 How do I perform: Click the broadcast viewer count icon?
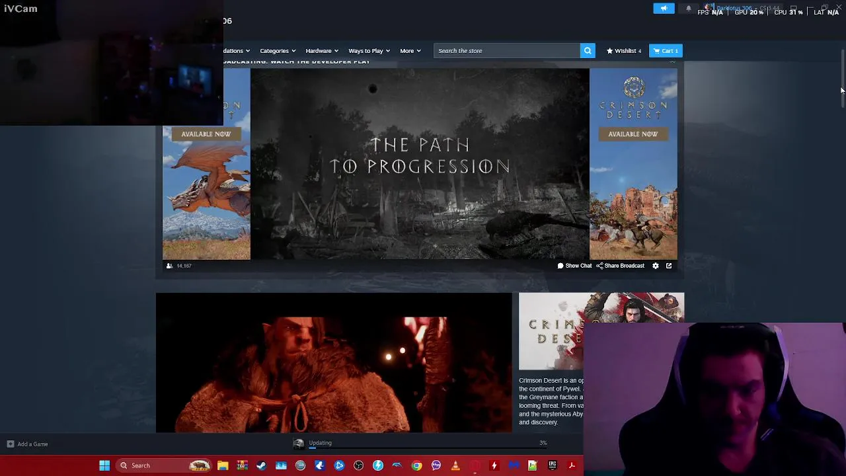(169, 266)
